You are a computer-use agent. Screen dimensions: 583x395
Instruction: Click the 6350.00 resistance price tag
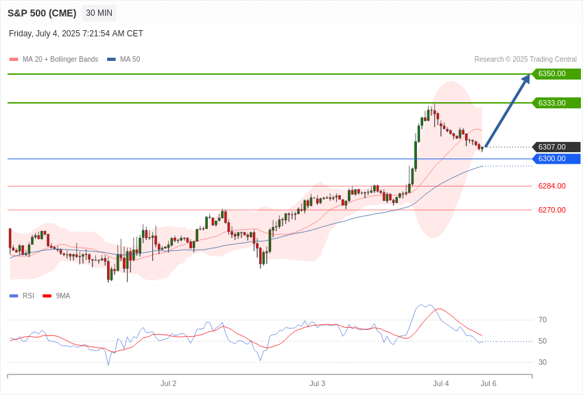(x=556, y=73)
